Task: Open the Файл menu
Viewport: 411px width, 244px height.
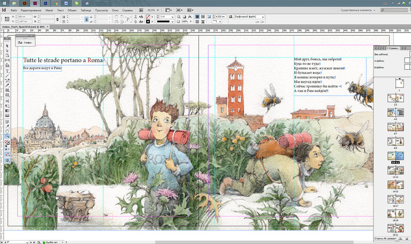Action: tap(13, 11)
